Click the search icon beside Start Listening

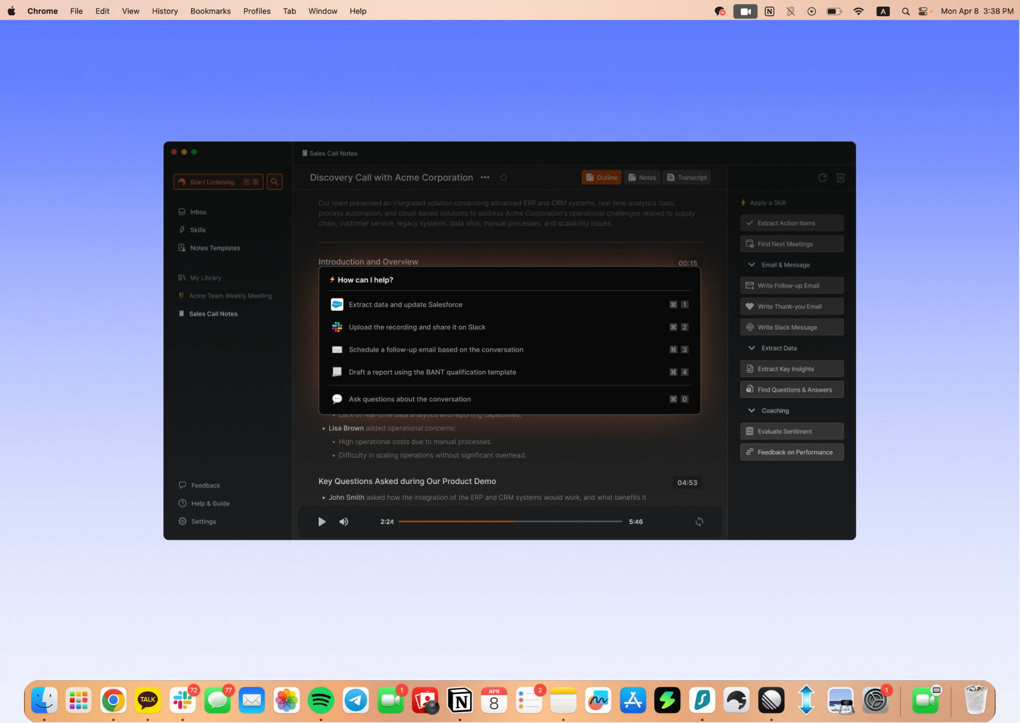pyautogui.click(x=274, y=182)
